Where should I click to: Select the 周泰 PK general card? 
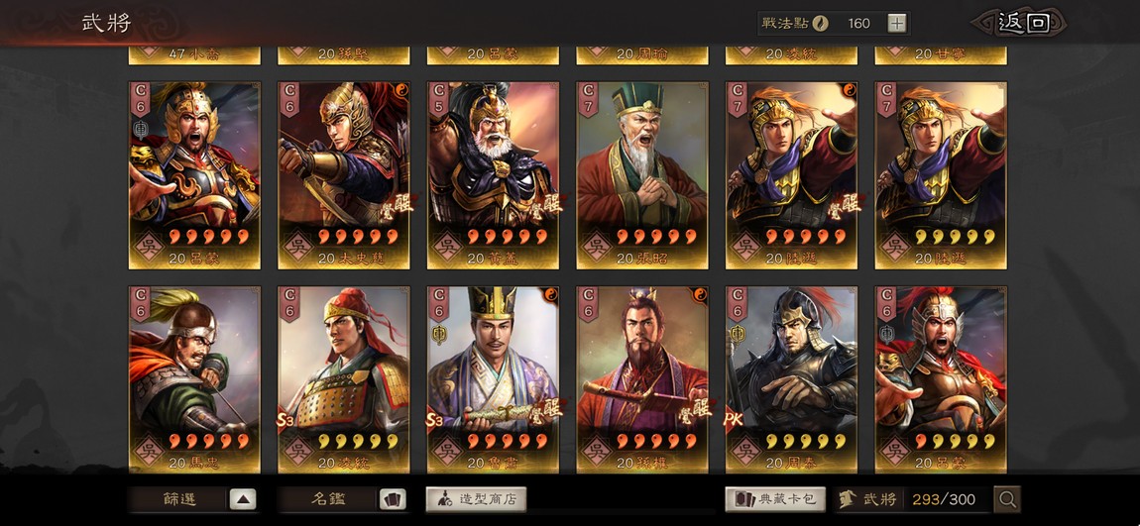coord(791,380)
